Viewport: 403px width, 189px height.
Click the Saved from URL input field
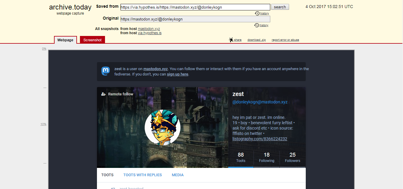pos(195,7)
